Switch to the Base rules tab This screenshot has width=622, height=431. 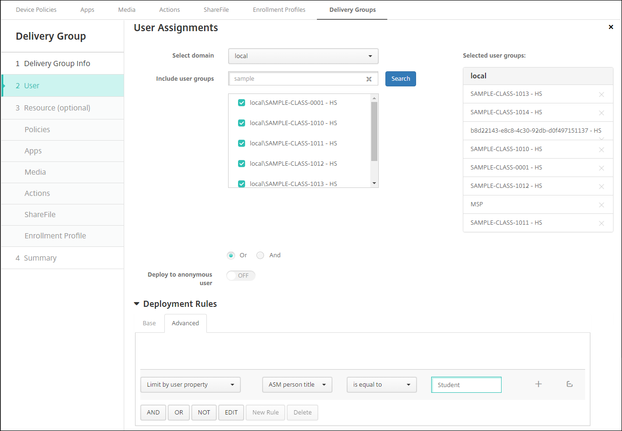(149, 323)
